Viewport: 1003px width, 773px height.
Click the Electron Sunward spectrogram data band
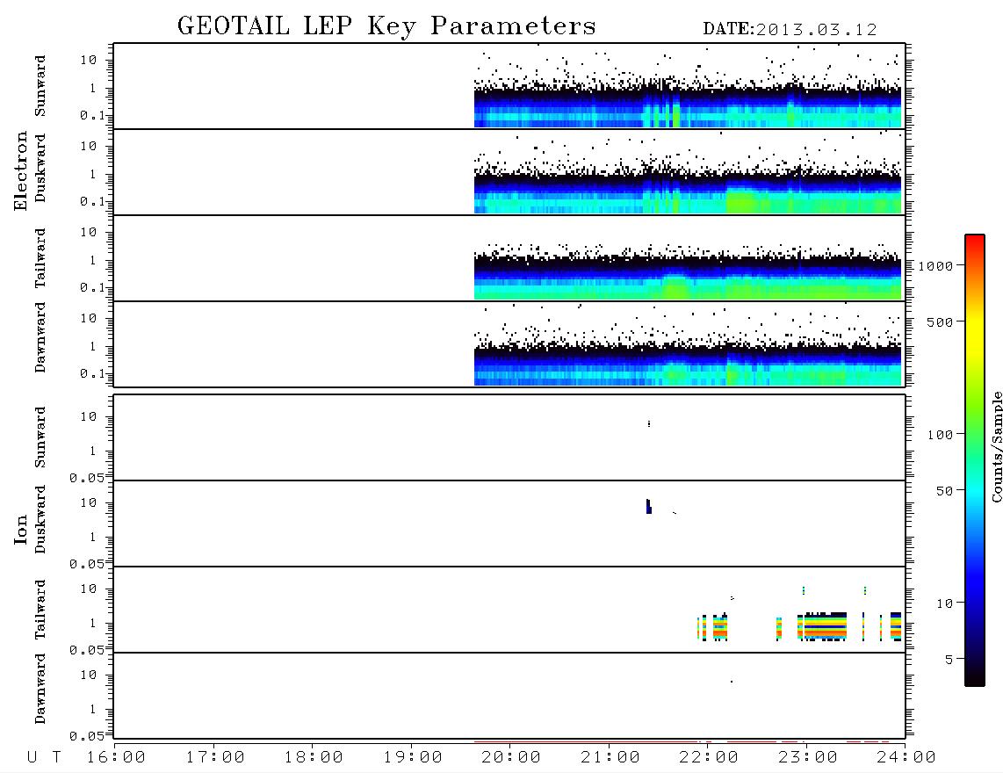coord(688,107)
